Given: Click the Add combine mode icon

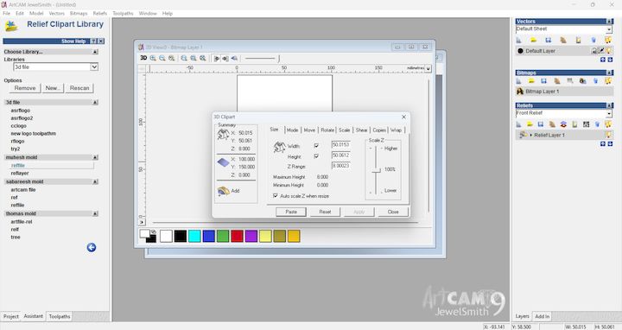Looking at the screenshot, I should point(224,191).
